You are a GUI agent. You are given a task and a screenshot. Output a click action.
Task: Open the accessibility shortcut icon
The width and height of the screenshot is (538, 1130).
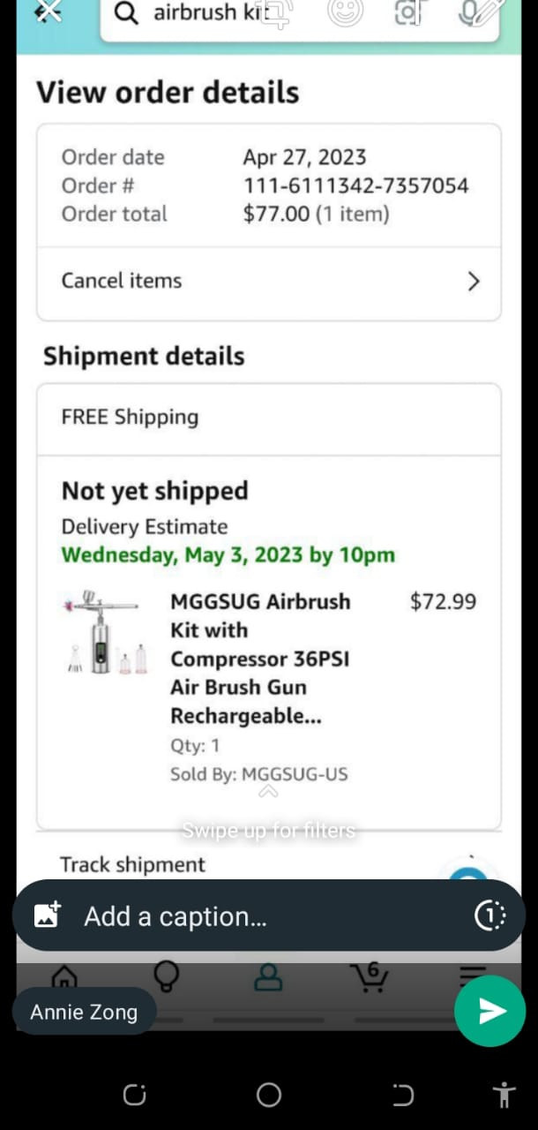click(504, 1096)
